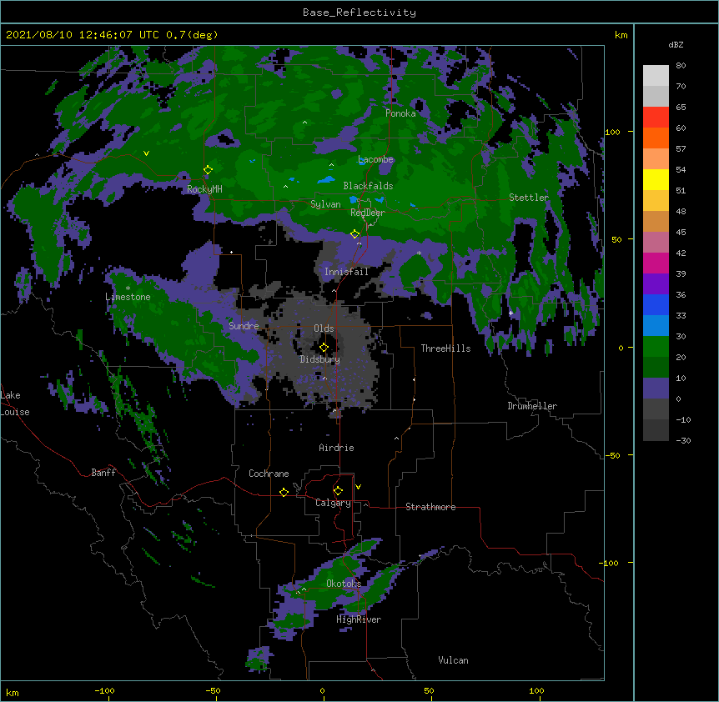Click the Airdrie city label
The image size is (719, 702).
click(336, 448)
